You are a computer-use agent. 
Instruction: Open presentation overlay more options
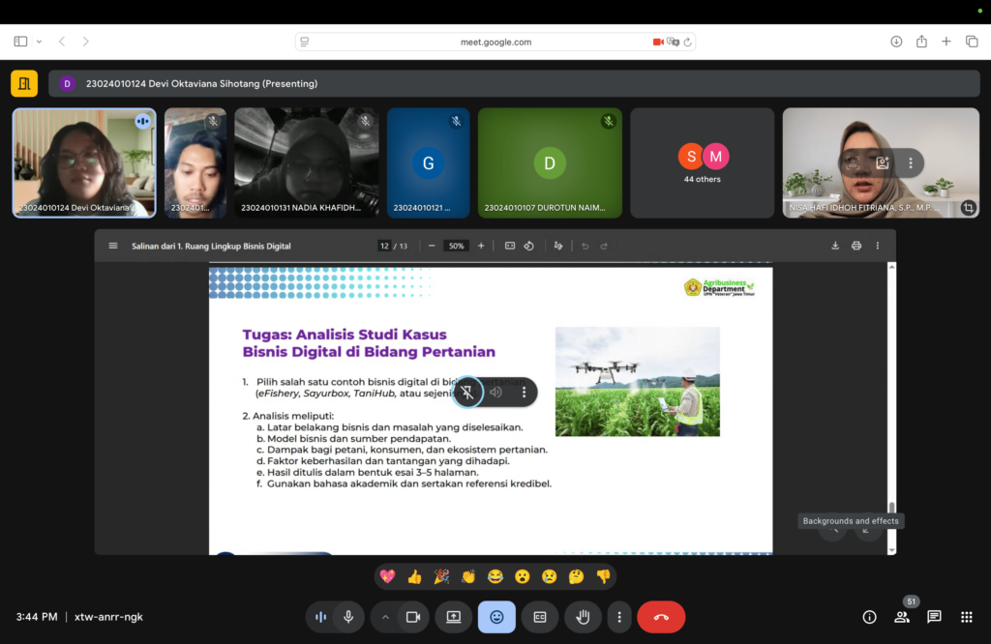pyautogui.click(x=524, y=392)
